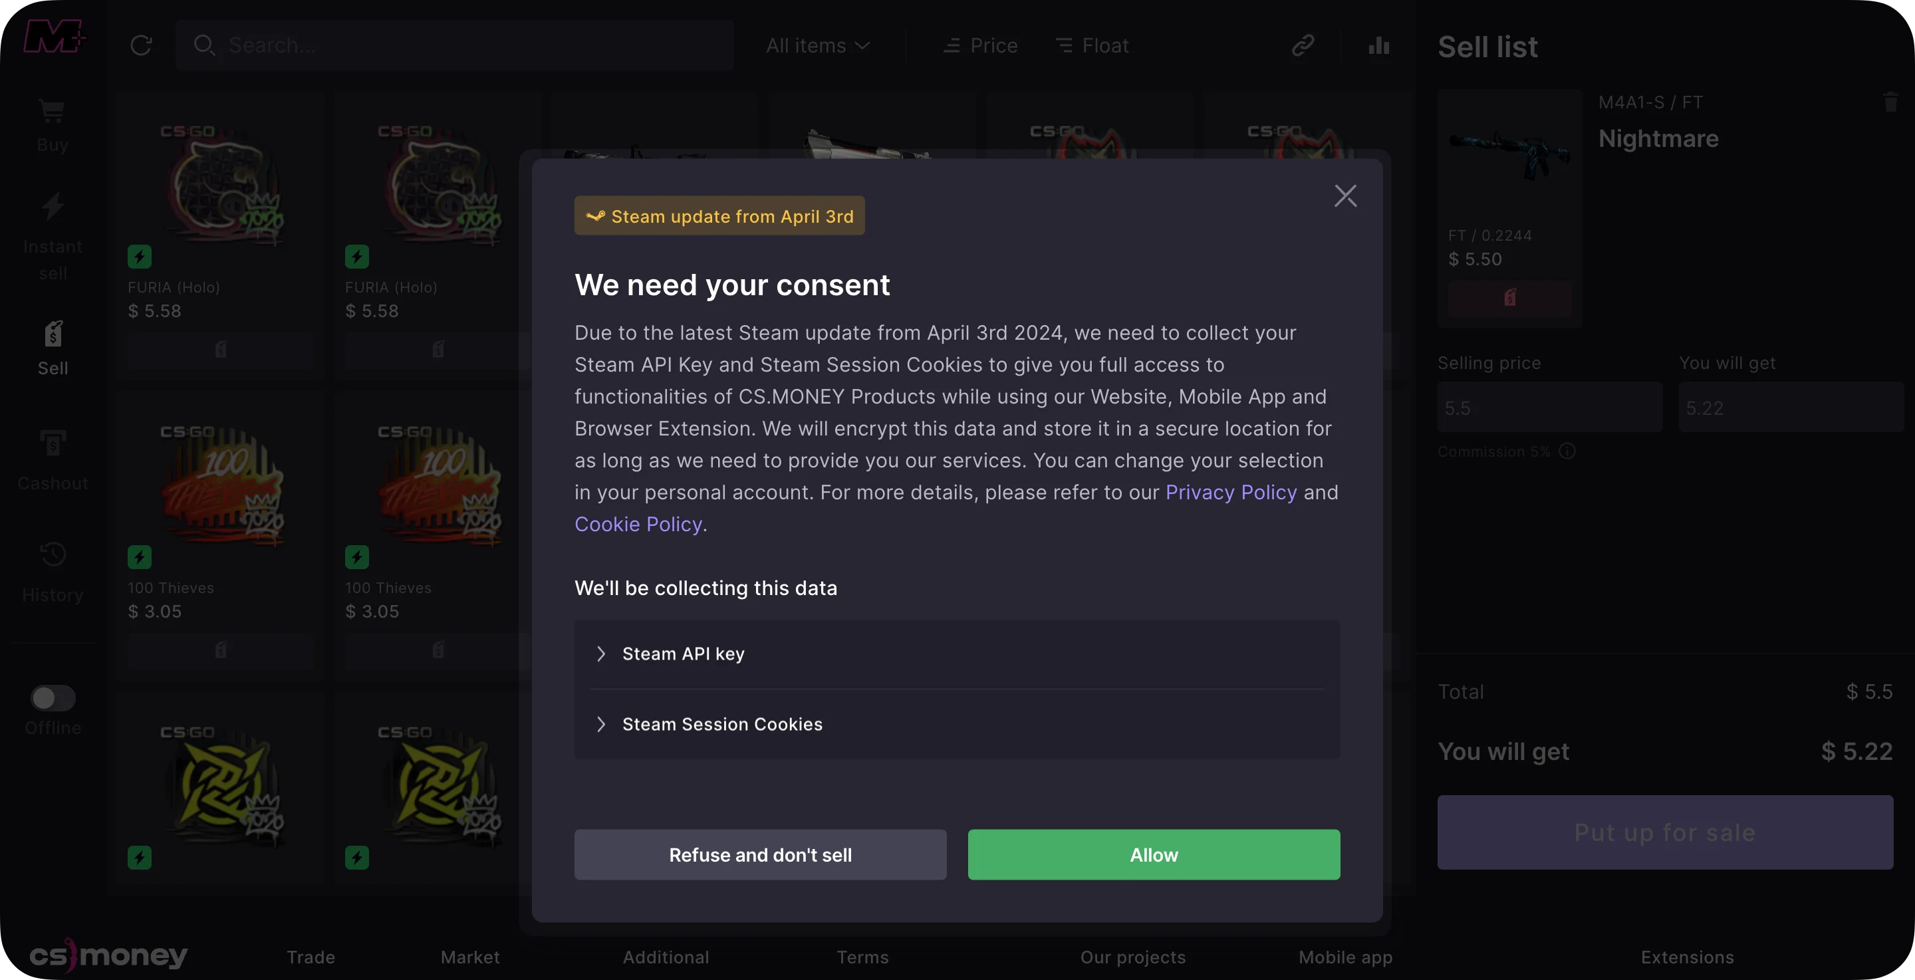The image size is (1915, 980).
Task: Open the Cashout section
Action: coord(52,460)
